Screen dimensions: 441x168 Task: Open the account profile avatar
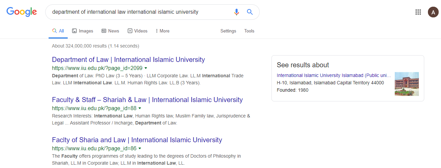point(433,12)
